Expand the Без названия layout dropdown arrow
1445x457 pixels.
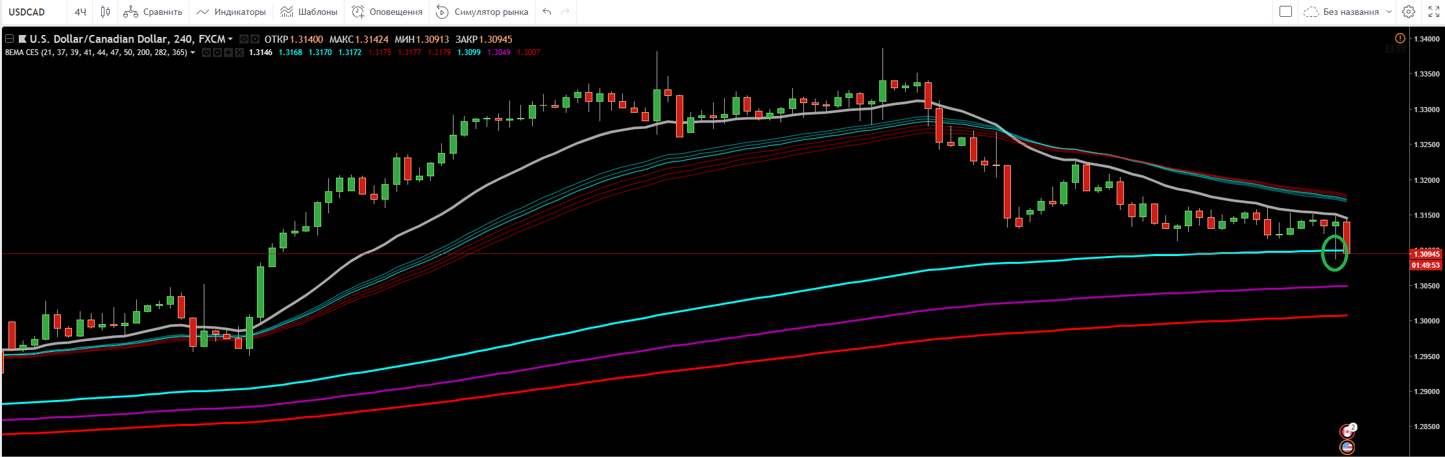pyautogui.click(x=1389, y=12)
